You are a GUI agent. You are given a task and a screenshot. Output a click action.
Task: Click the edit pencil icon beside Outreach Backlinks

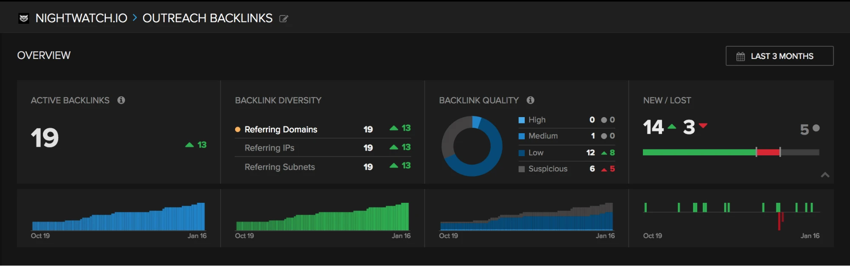(284, 19)
